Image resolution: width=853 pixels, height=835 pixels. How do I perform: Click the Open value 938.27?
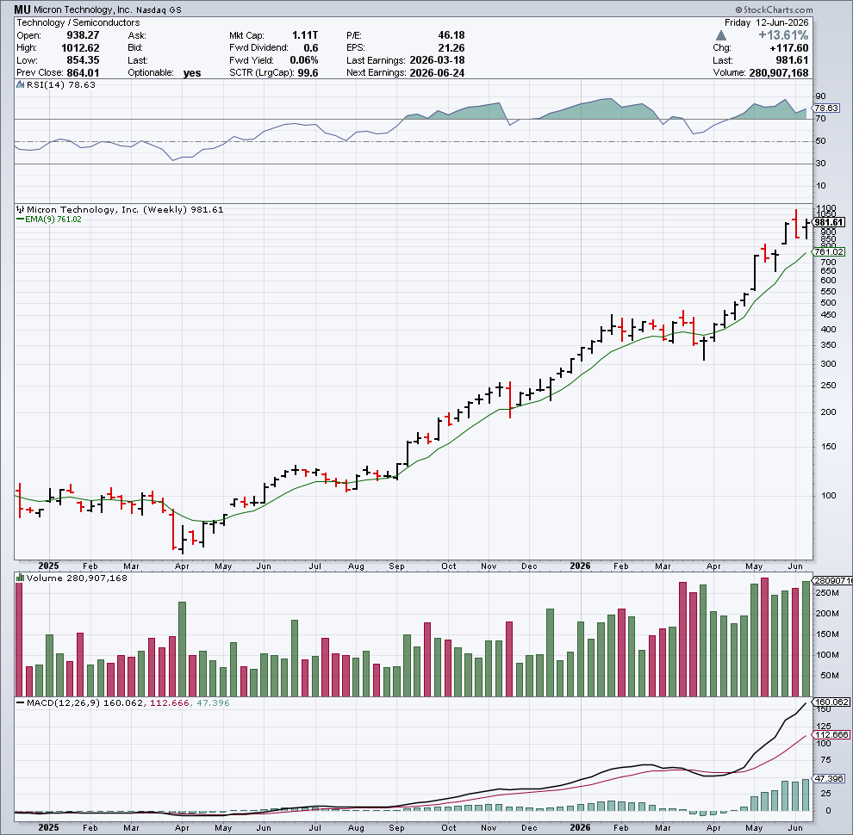[x=83, y=35]
